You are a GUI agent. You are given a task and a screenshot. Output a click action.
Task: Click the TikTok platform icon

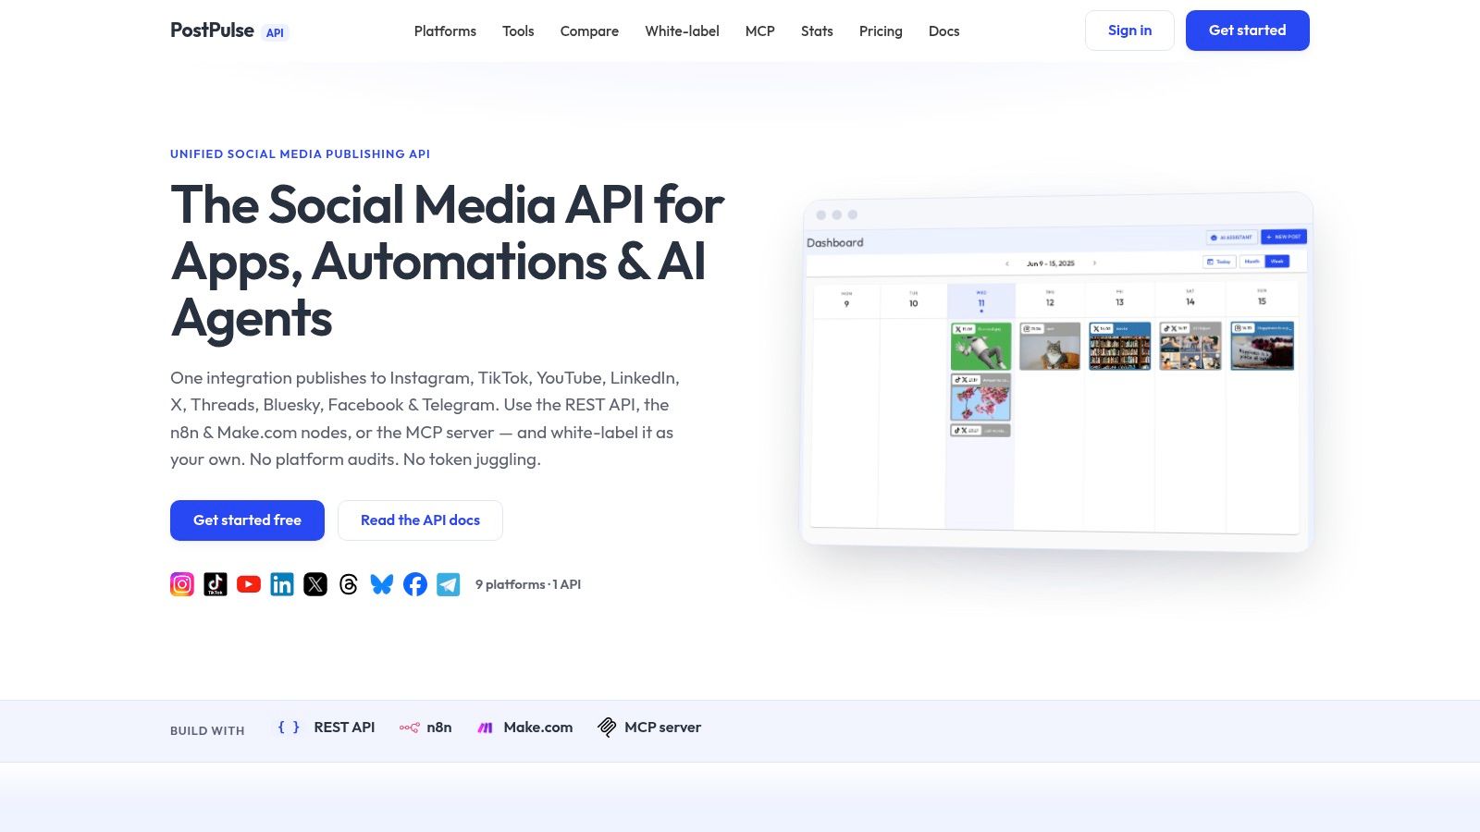click(x=216, y=584)
